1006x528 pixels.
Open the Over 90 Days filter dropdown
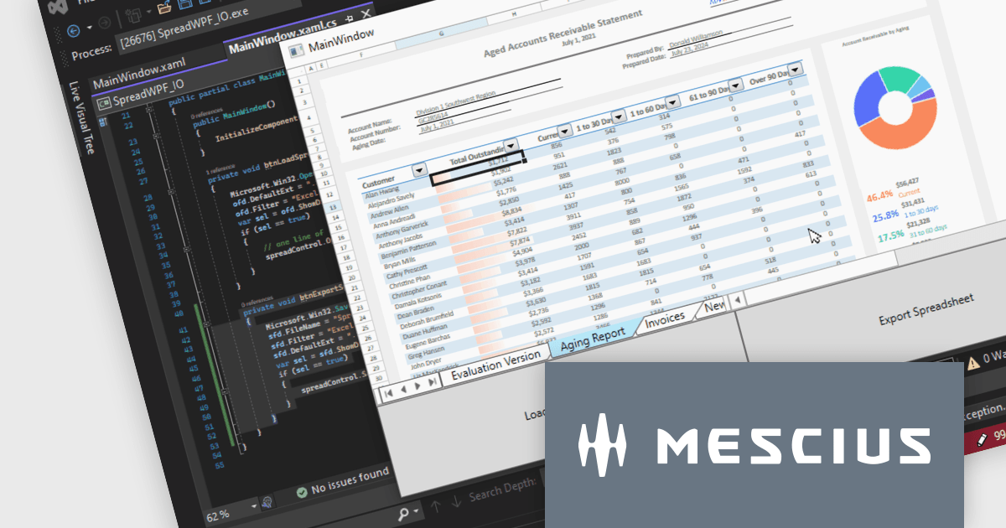(796, 69)
